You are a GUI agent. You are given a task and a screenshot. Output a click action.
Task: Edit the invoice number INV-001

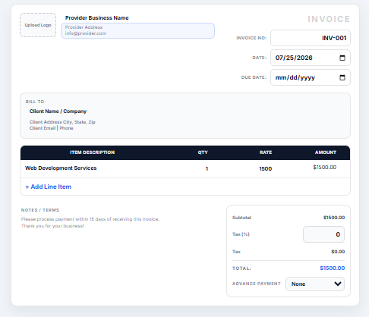(x=311, y=38)
